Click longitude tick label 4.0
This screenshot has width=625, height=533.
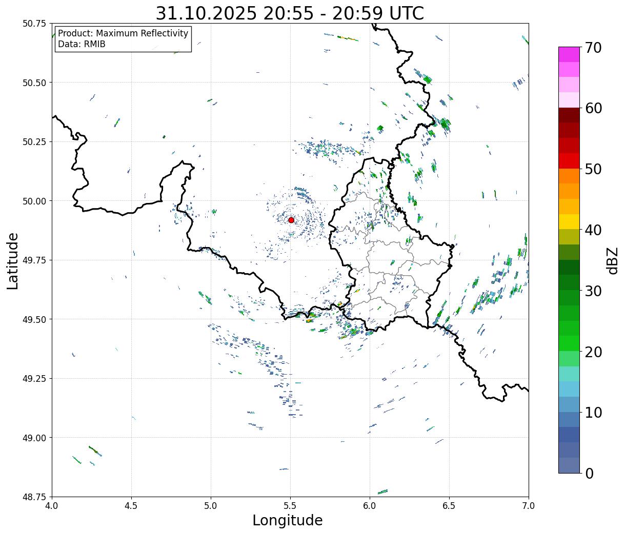tap(52, 505)
